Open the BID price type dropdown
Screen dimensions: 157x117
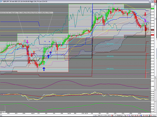point(109,116)
